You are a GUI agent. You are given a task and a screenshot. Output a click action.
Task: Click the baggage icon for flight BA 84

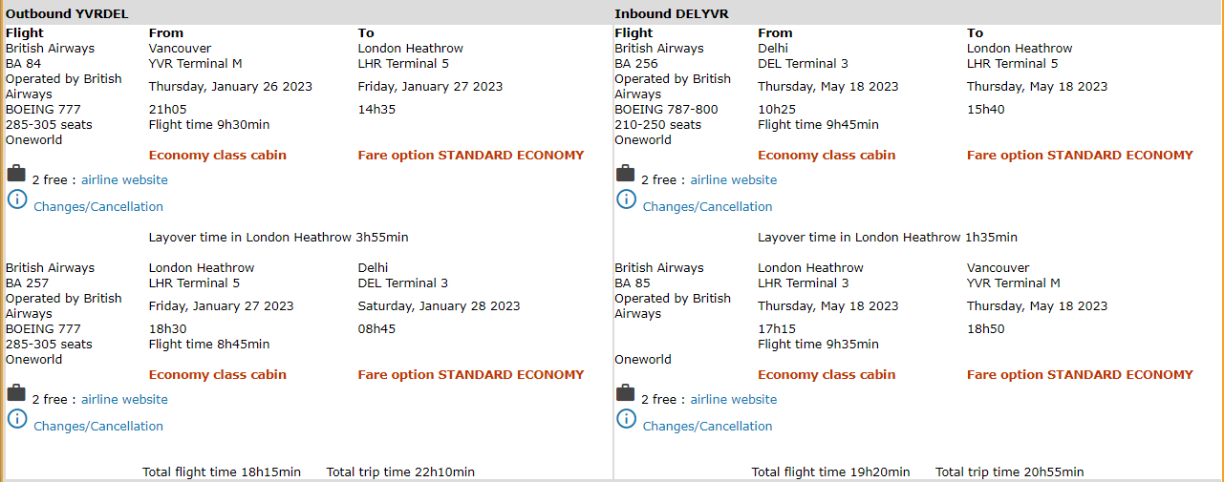point(16,174)
